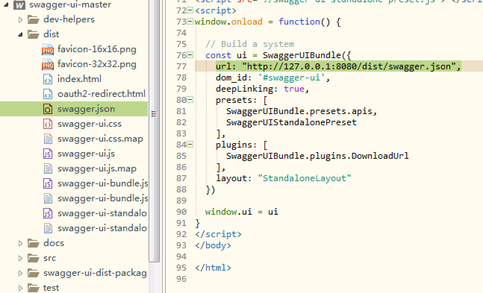This screenshot has height=293, width=483.
Task: Open swagger-ui.js in the file tree
Action: tap(86, 154)
